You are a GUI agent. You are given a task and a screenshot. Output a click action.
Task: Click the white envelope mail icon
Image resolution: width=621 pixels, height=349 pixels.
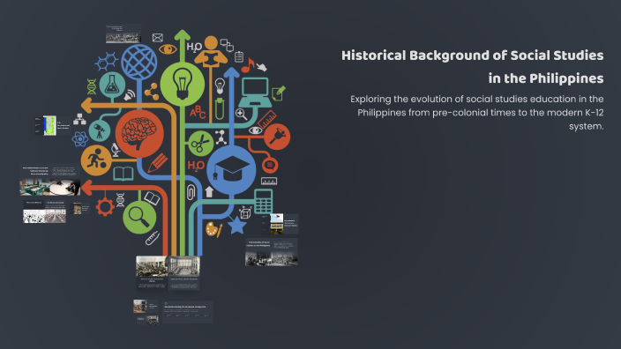158,38
